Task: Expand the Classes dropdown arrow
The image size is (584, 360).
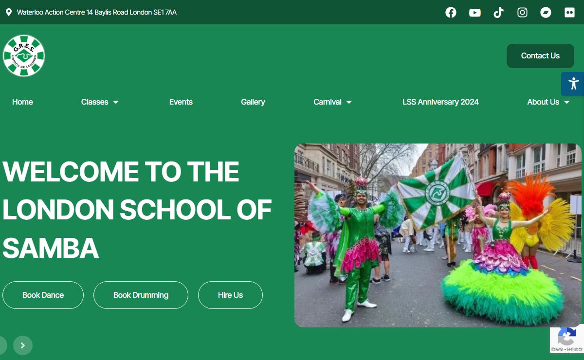Action: click(x=116, y=102)
